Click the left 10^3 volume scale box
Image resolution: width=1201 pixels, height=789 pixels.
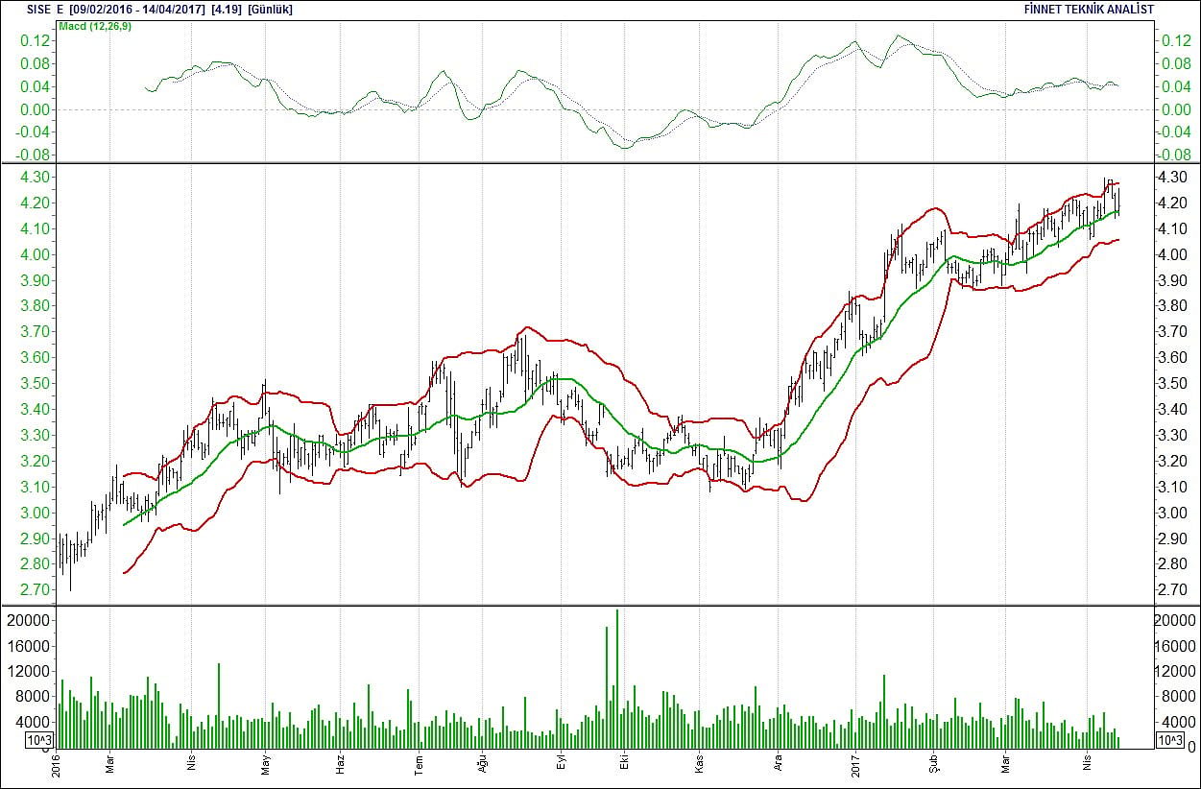pos(39,739)
